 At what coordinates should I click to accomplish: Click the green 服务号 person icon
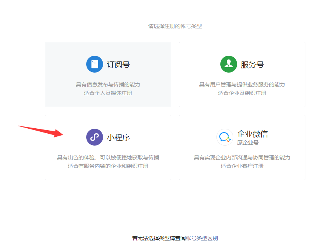(x=229, y=64)
